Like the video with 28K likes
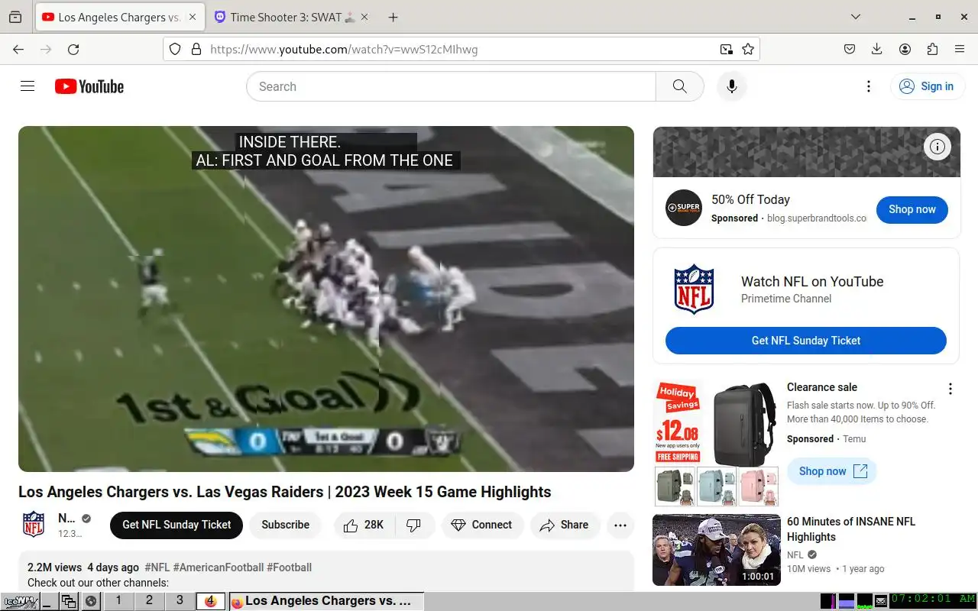The width and height of the screenshot is (978, 611). (x=364, y=525)
